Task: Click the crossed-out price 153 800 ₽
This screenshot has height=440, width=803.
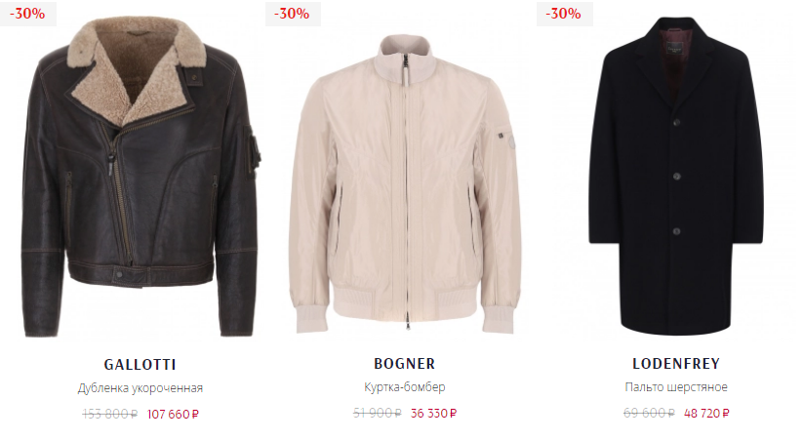Action: 109,414
